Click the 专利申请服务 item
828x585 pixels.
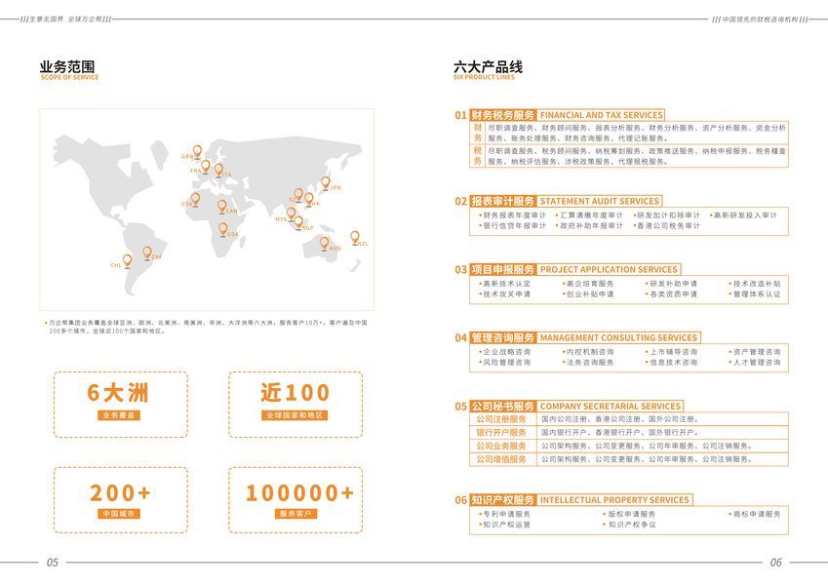click(505, 514)
